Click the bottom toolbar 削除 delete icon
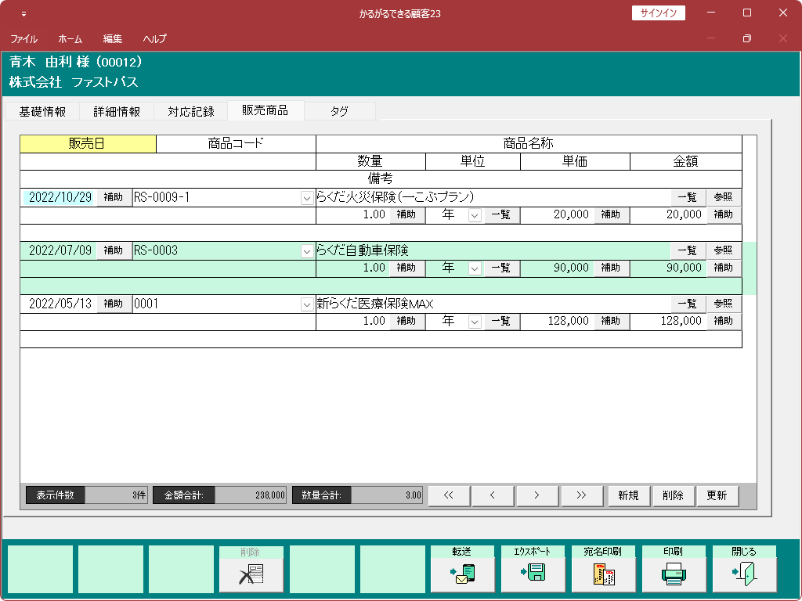The width and height of the screenshot is (802, 601). coord(251,575)
